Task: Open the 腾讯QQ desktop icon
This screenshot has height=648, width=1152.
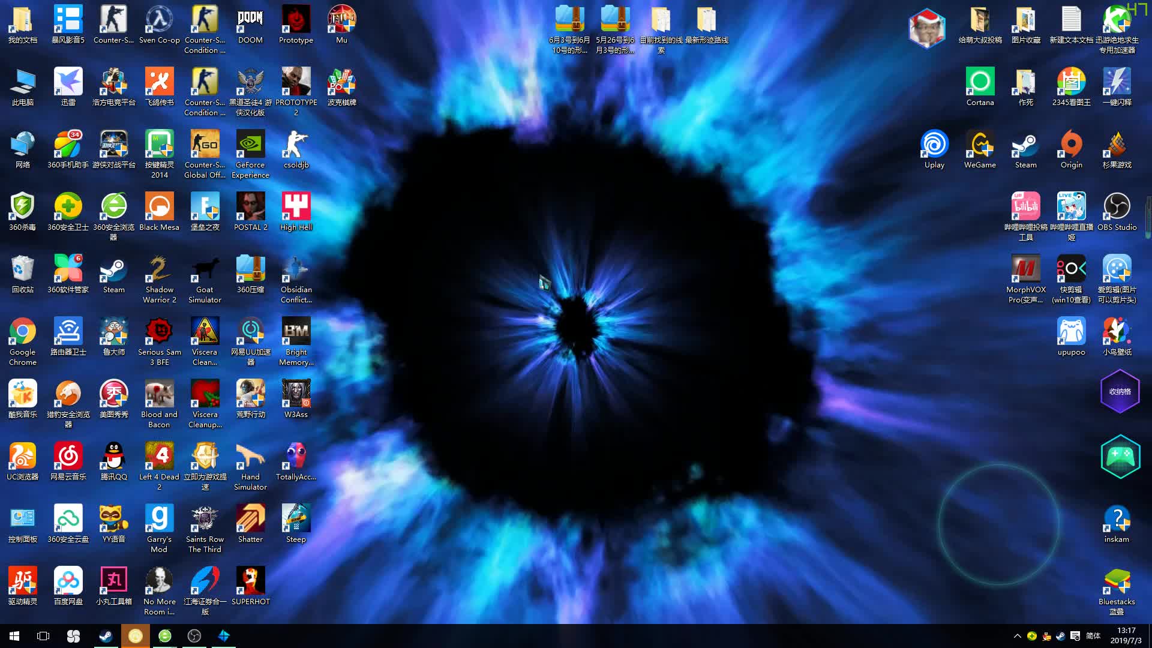Action: [113, 461]
